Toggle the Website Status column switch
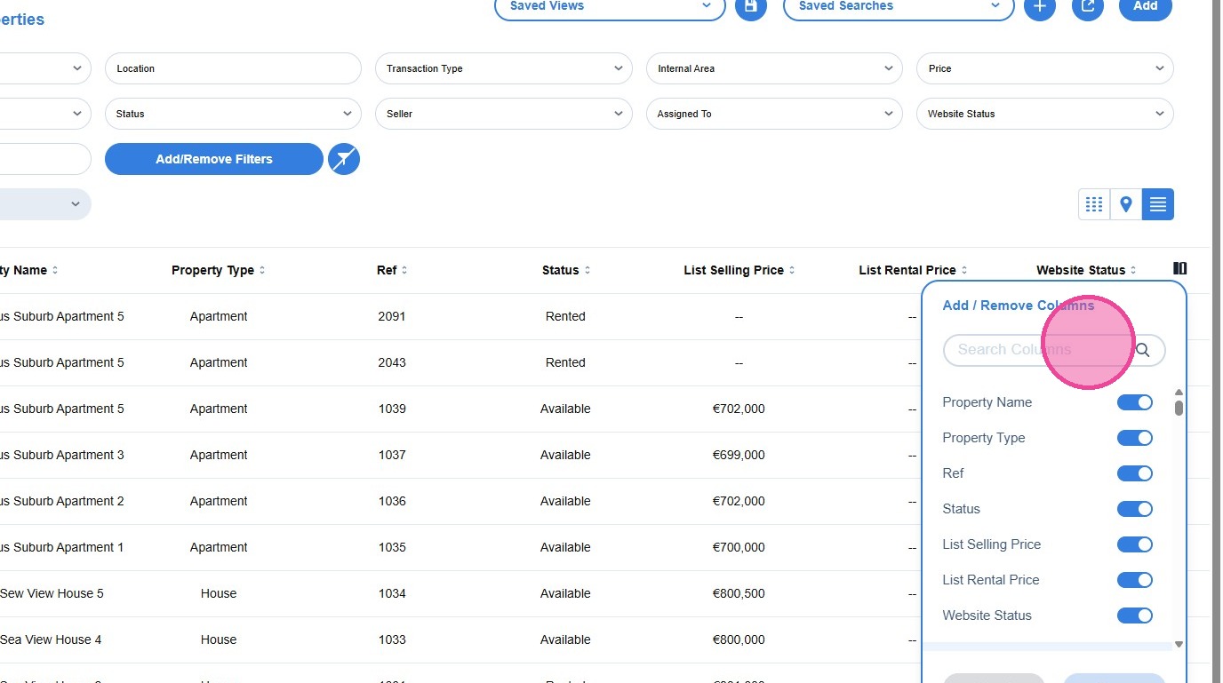The image size is (1223, 683). pyautogui.click(x=1135, y=615)
